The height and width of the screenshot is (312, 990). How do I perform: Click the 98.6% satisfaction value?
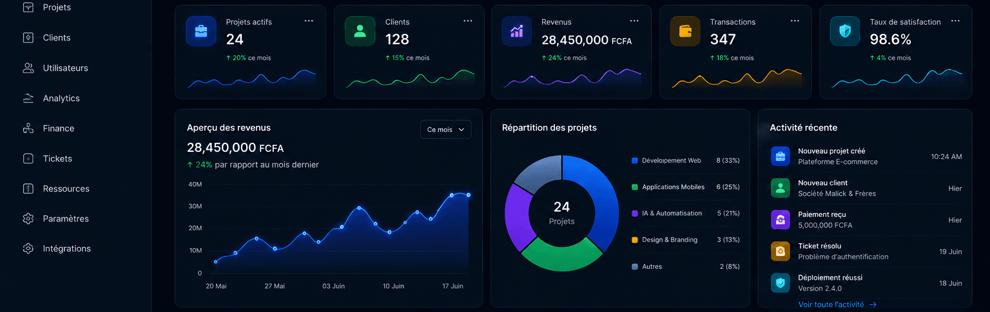pos(890,39)
